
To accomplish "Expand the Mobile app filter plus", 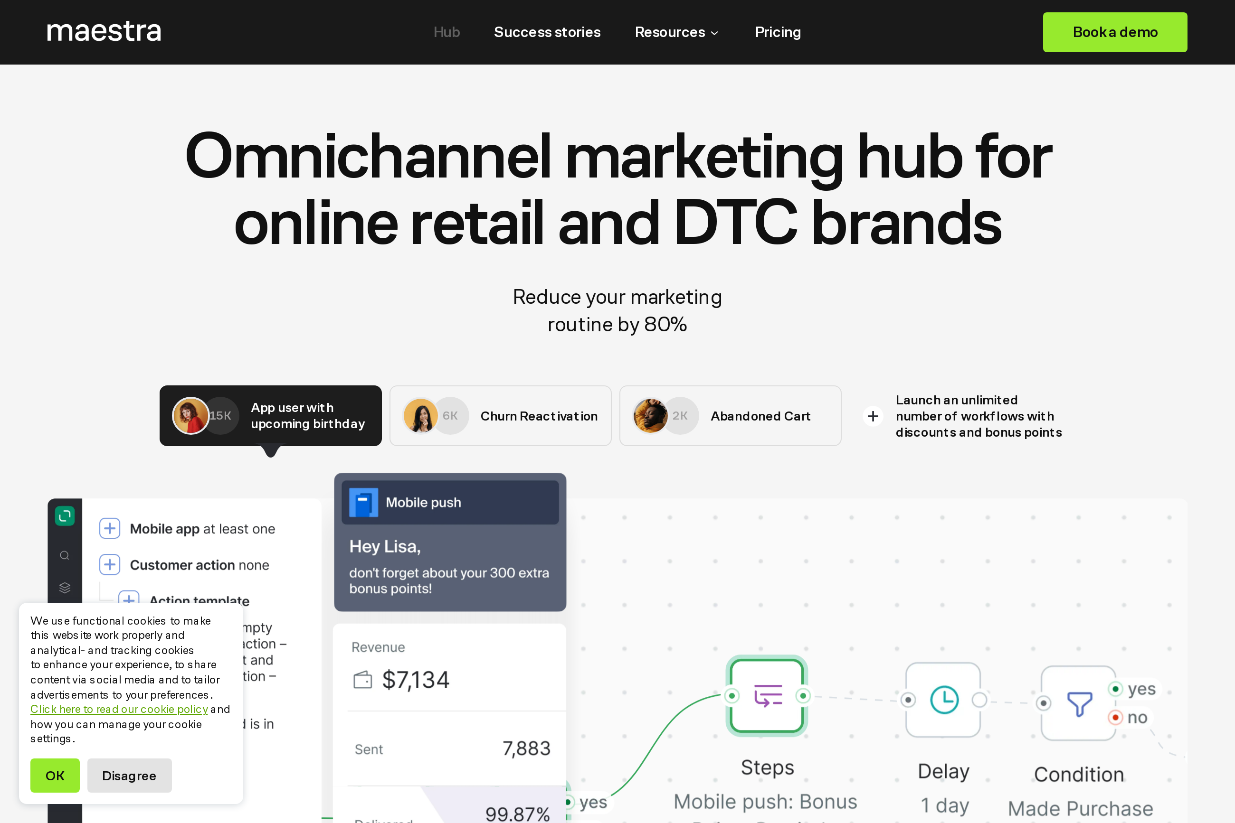I will 110,529.
